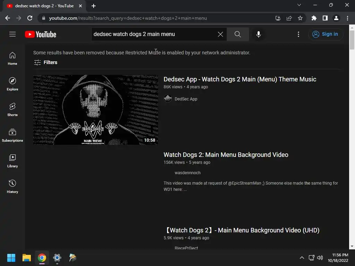Screen dimensions: 355x266
Task: Click the magnifier search button
Action: (x=237, y=34)
